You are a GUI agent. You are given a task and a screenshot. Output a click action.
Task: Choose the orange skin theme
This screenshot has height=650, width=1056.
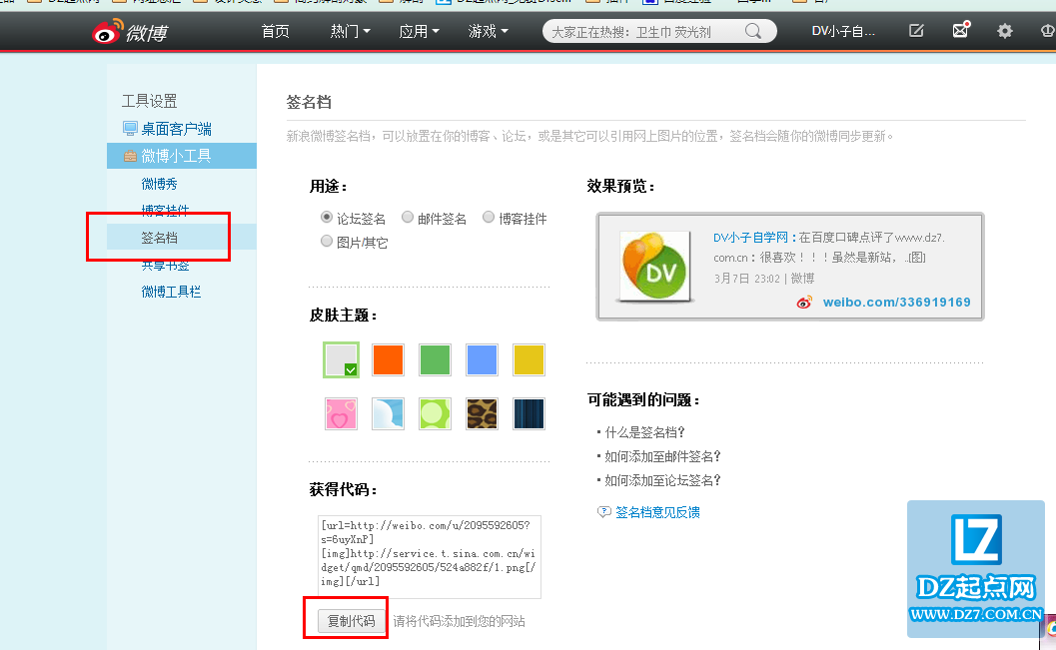[388, 360]
